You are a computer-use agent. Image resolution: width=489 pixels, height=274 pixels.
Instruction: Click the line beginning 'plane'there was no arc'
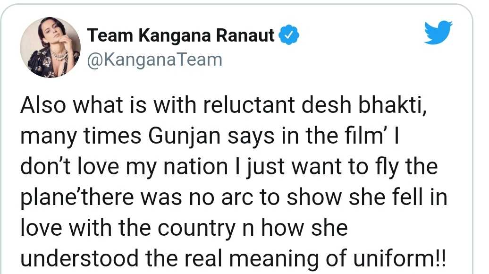tap(234, 197)
